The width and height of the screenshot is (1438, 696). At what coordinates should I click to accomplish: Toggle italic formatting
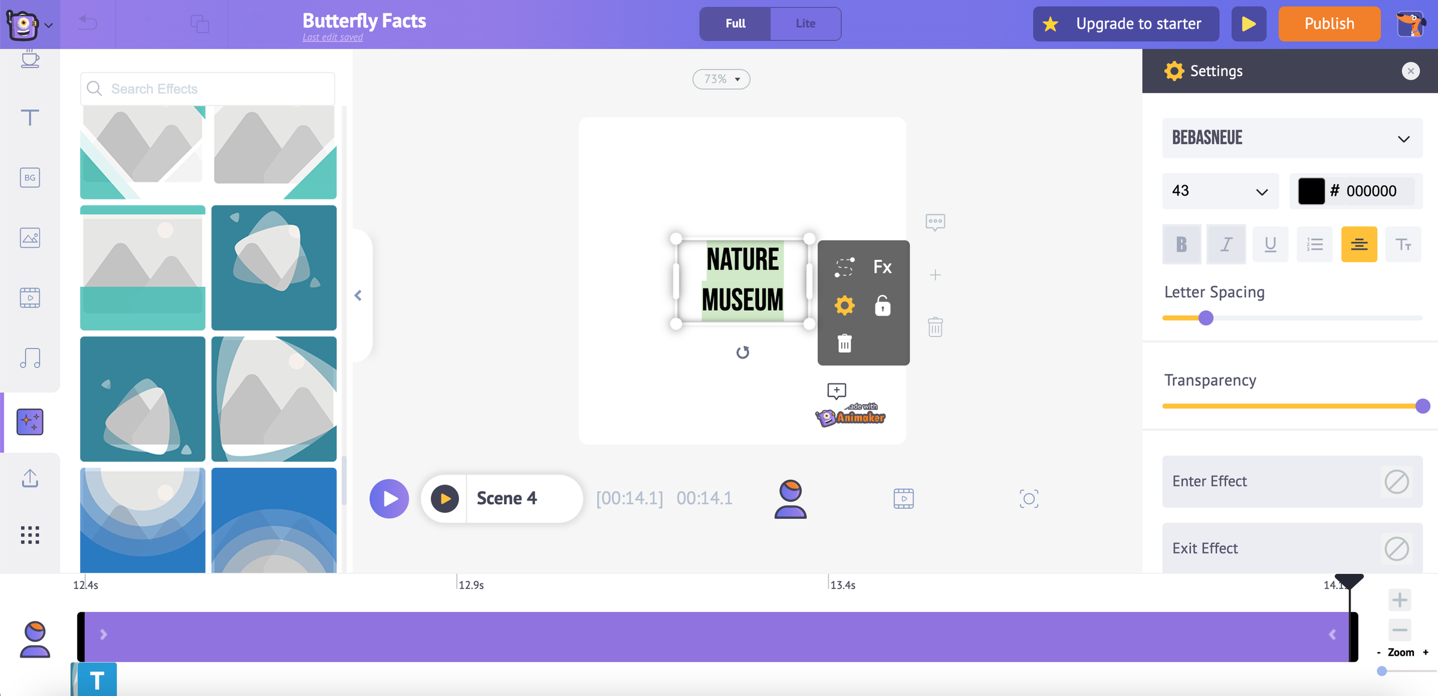tap(1226, 244)
